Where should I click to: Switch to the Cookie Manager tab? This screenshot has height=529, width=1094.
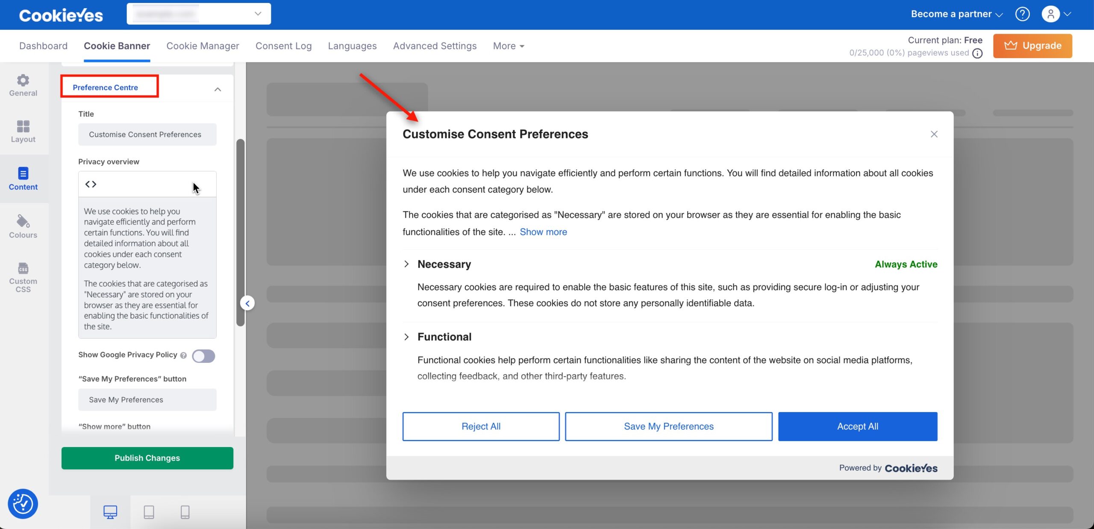tap(203, 46)
